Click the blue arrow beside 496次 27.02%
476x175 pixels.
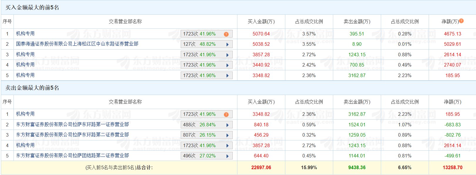pyautogui.click(x=227, y=156)
